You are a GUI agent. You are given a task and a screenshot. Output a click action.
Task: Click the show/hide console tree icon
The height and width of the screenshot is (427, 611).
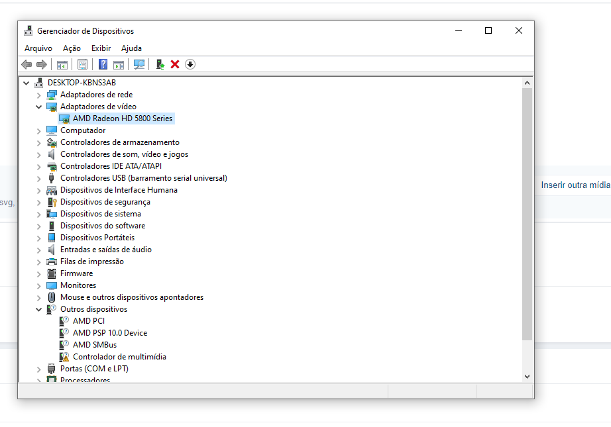tap(62, 64)
